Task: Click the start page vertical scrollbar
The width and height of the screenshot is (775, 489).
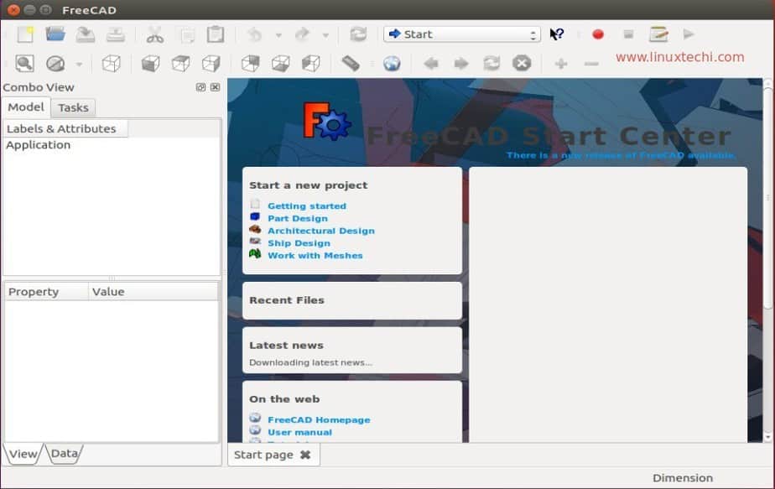Action: [767, 198]
